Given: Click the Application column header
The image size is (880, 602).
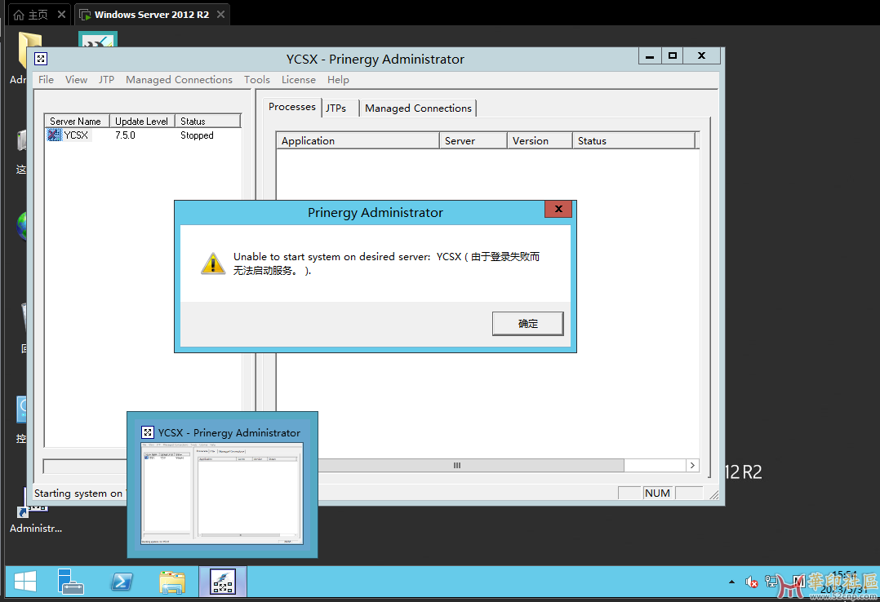Looking at the screenshot, I should (x=358, y=141).
